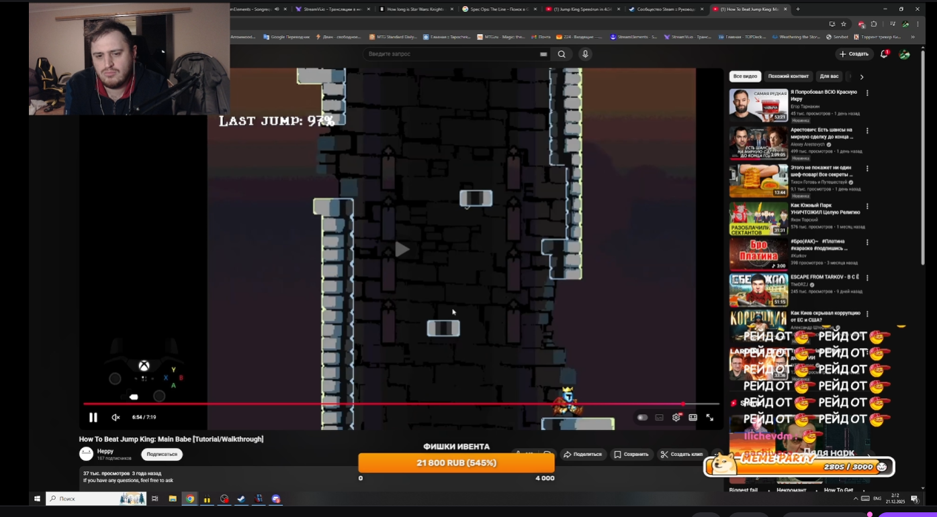Viewport: 937px width, 517px height.
Task: Open the Арестович video thumbnail
Action: tap(758, 143)
